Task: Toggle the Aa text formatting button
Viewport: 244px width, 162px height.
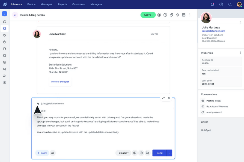Action: tap(53, 153)
